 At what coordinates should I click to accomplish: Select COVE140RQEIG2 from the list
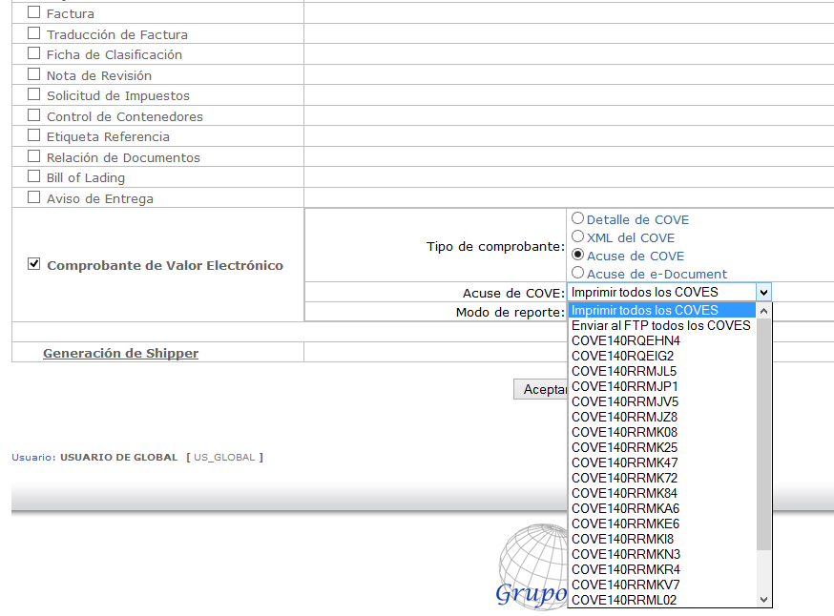click(x=661, y=356)
